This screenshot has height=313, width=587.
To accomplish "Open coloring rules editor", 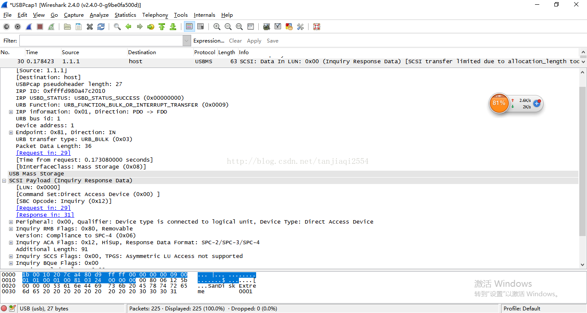I will pos(289,27).
